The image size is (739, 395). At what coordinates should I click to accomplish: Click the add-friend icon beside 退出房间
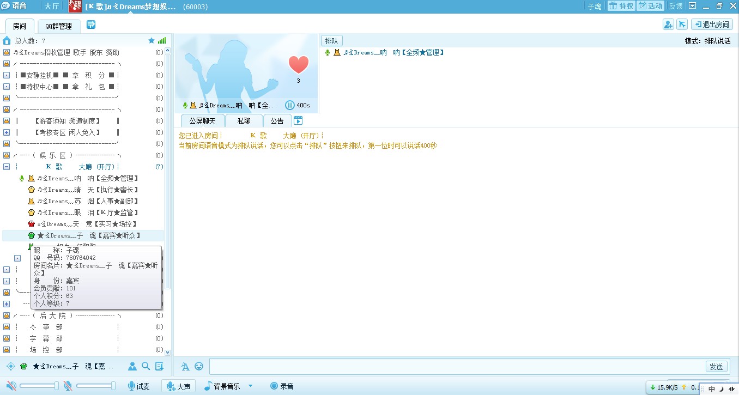tap(668, 25)
